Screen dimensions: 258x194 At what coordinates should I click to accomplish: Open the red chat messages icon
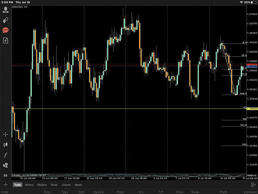click(5, 30)
